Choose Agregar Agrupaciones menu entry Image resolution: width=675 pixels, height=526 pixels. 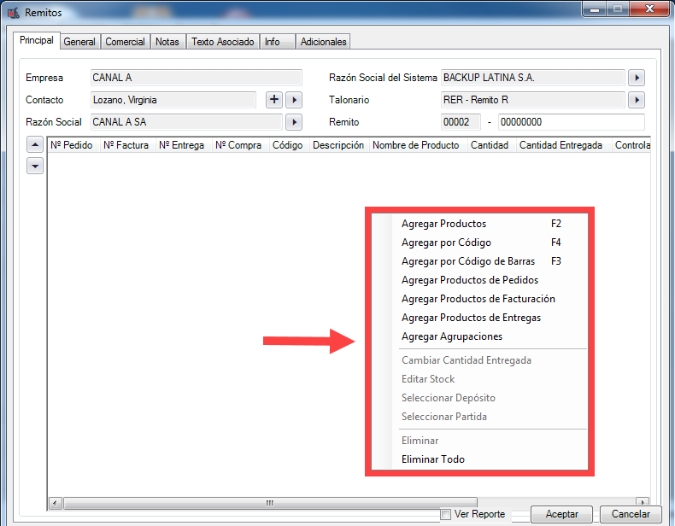[480, 336]
